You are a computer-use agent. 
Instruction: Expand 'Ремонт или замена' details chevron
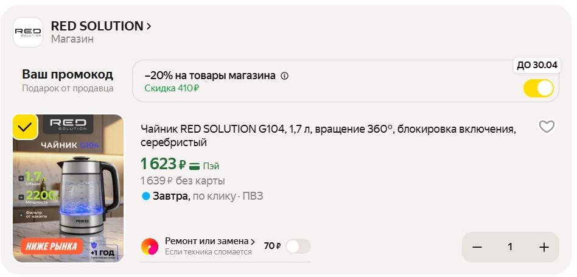[x=253, y=242]
